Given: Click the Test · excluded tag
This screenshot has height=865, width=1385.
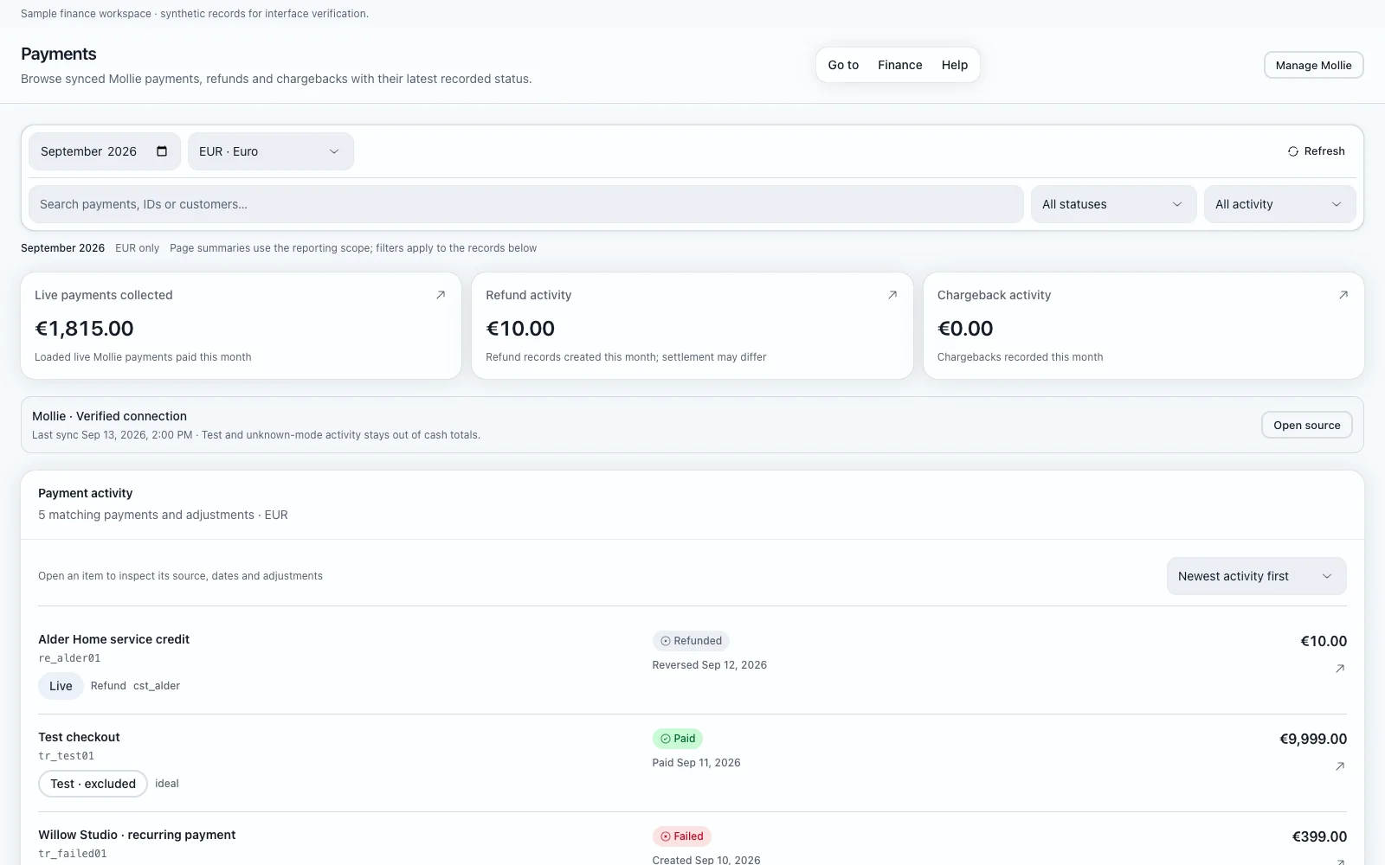Looking at the screenshot, I should (x=93, y=784).
